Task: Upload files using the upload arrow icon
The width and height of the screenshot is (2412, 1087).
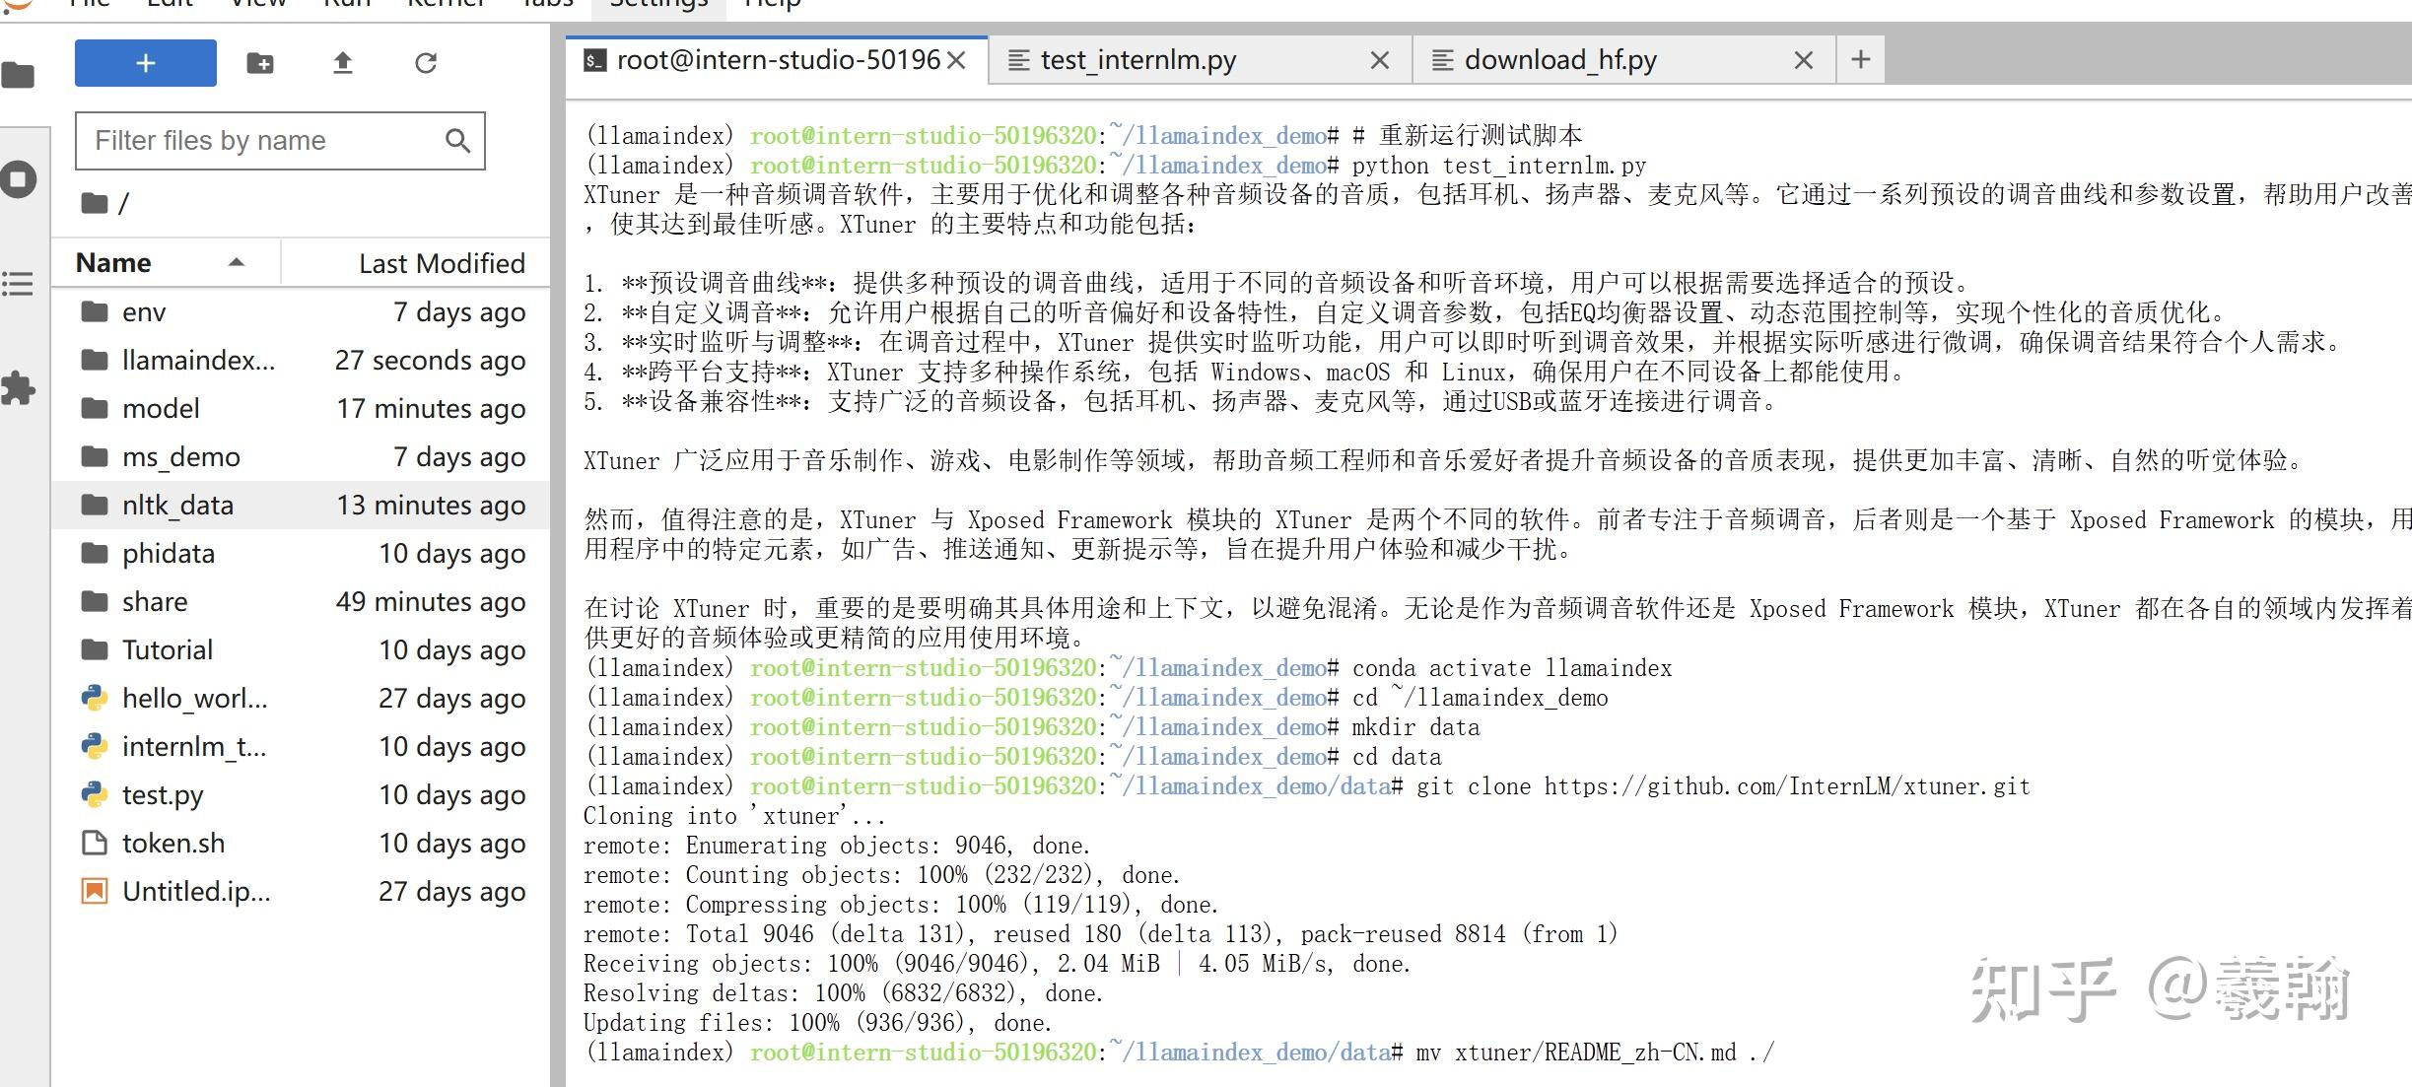Action: [342, 62]
